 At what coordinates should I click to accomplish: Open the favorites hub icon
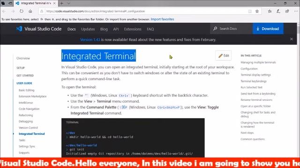270,11
